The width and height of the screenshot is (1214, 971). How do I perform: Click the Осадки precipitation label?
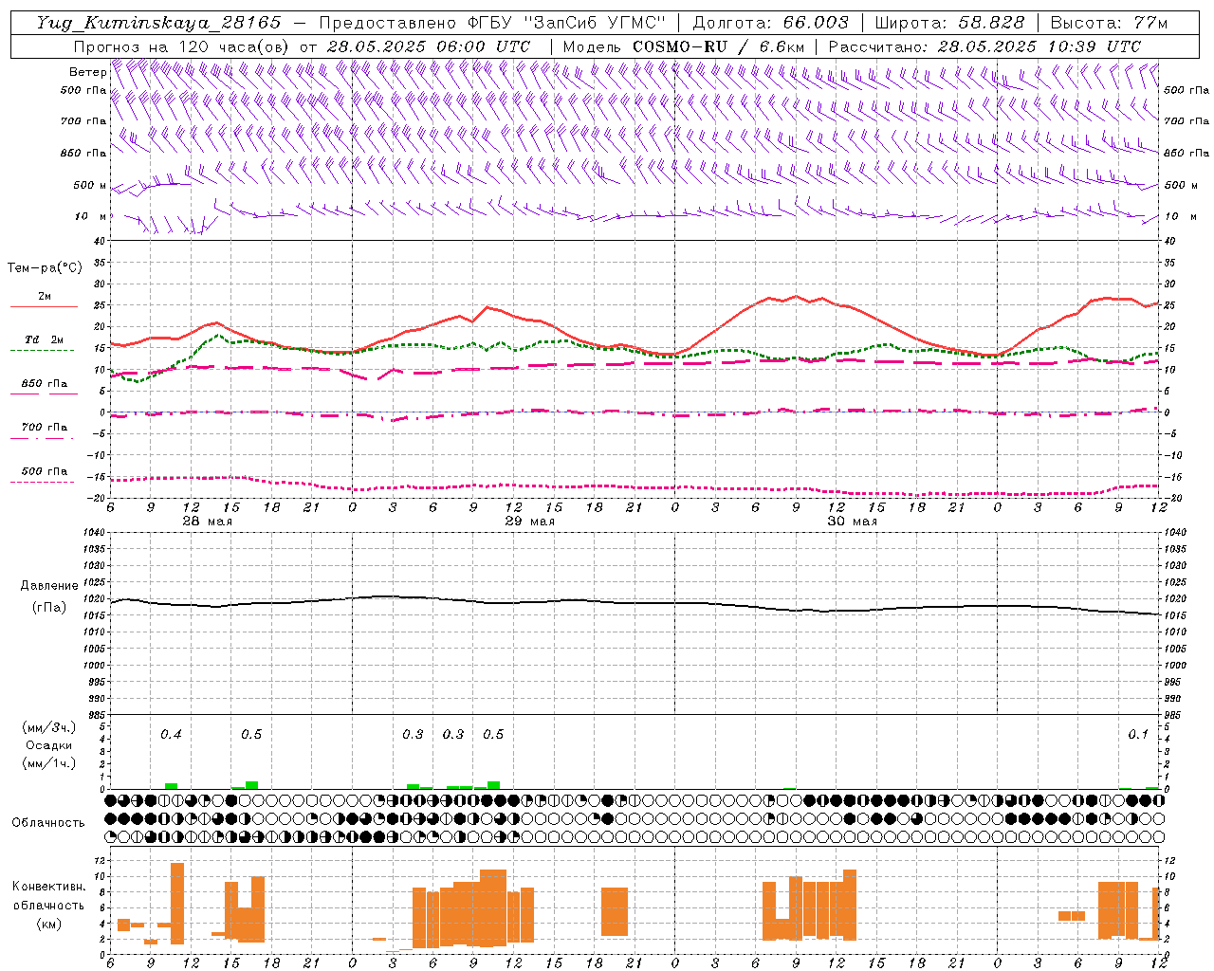tap(49, 745)
